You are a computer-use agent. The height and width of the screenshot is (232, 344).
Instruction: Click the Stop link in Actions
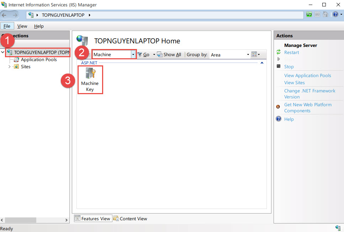[x=289, y=66]
